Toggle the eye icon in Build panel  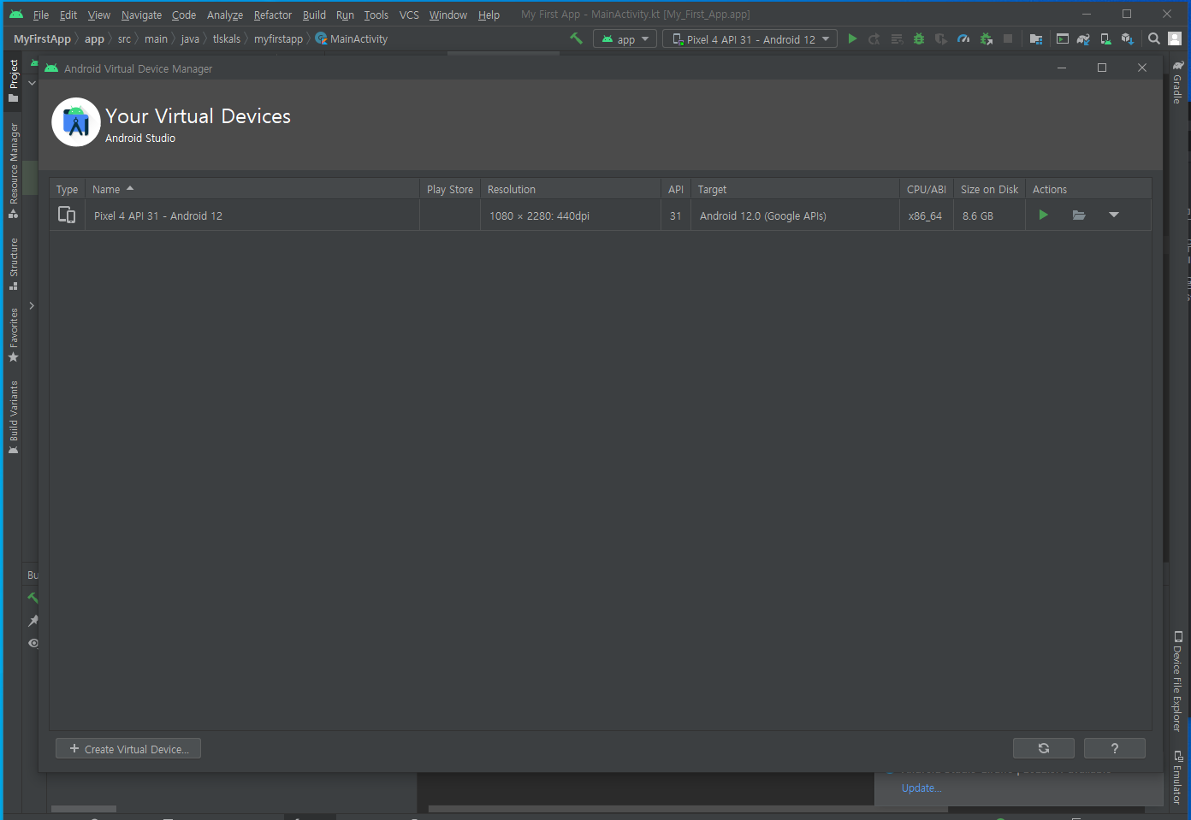[33, 643]
